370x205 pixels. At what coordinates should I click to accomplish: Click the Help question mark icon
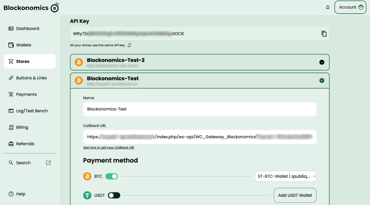pyautogui.click(x=11, y=194)
